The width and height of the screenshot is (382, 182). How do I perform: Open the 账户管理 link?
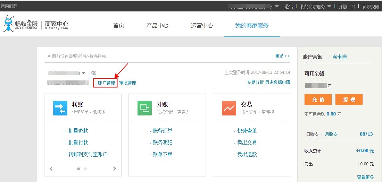(106, 83)
